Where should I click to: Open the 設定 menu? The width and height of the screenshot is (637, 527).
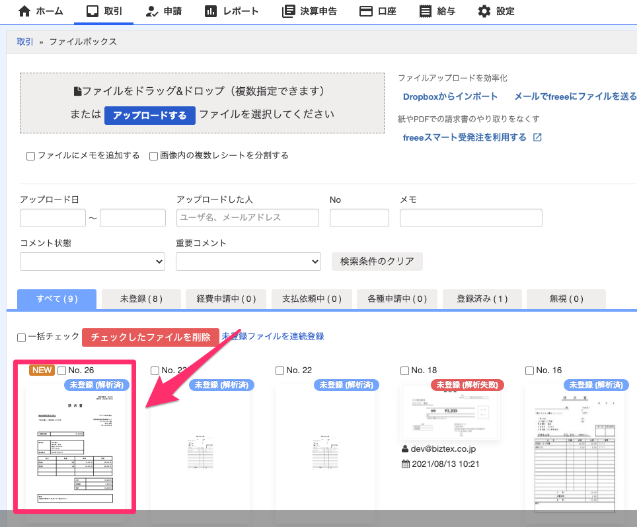pyautogui.click(x=496, y=11)
